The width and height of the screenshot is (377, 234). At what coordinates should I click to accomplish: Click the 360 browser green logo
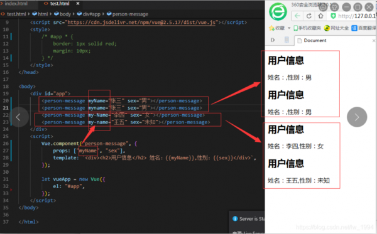click(x=278, y=12)
